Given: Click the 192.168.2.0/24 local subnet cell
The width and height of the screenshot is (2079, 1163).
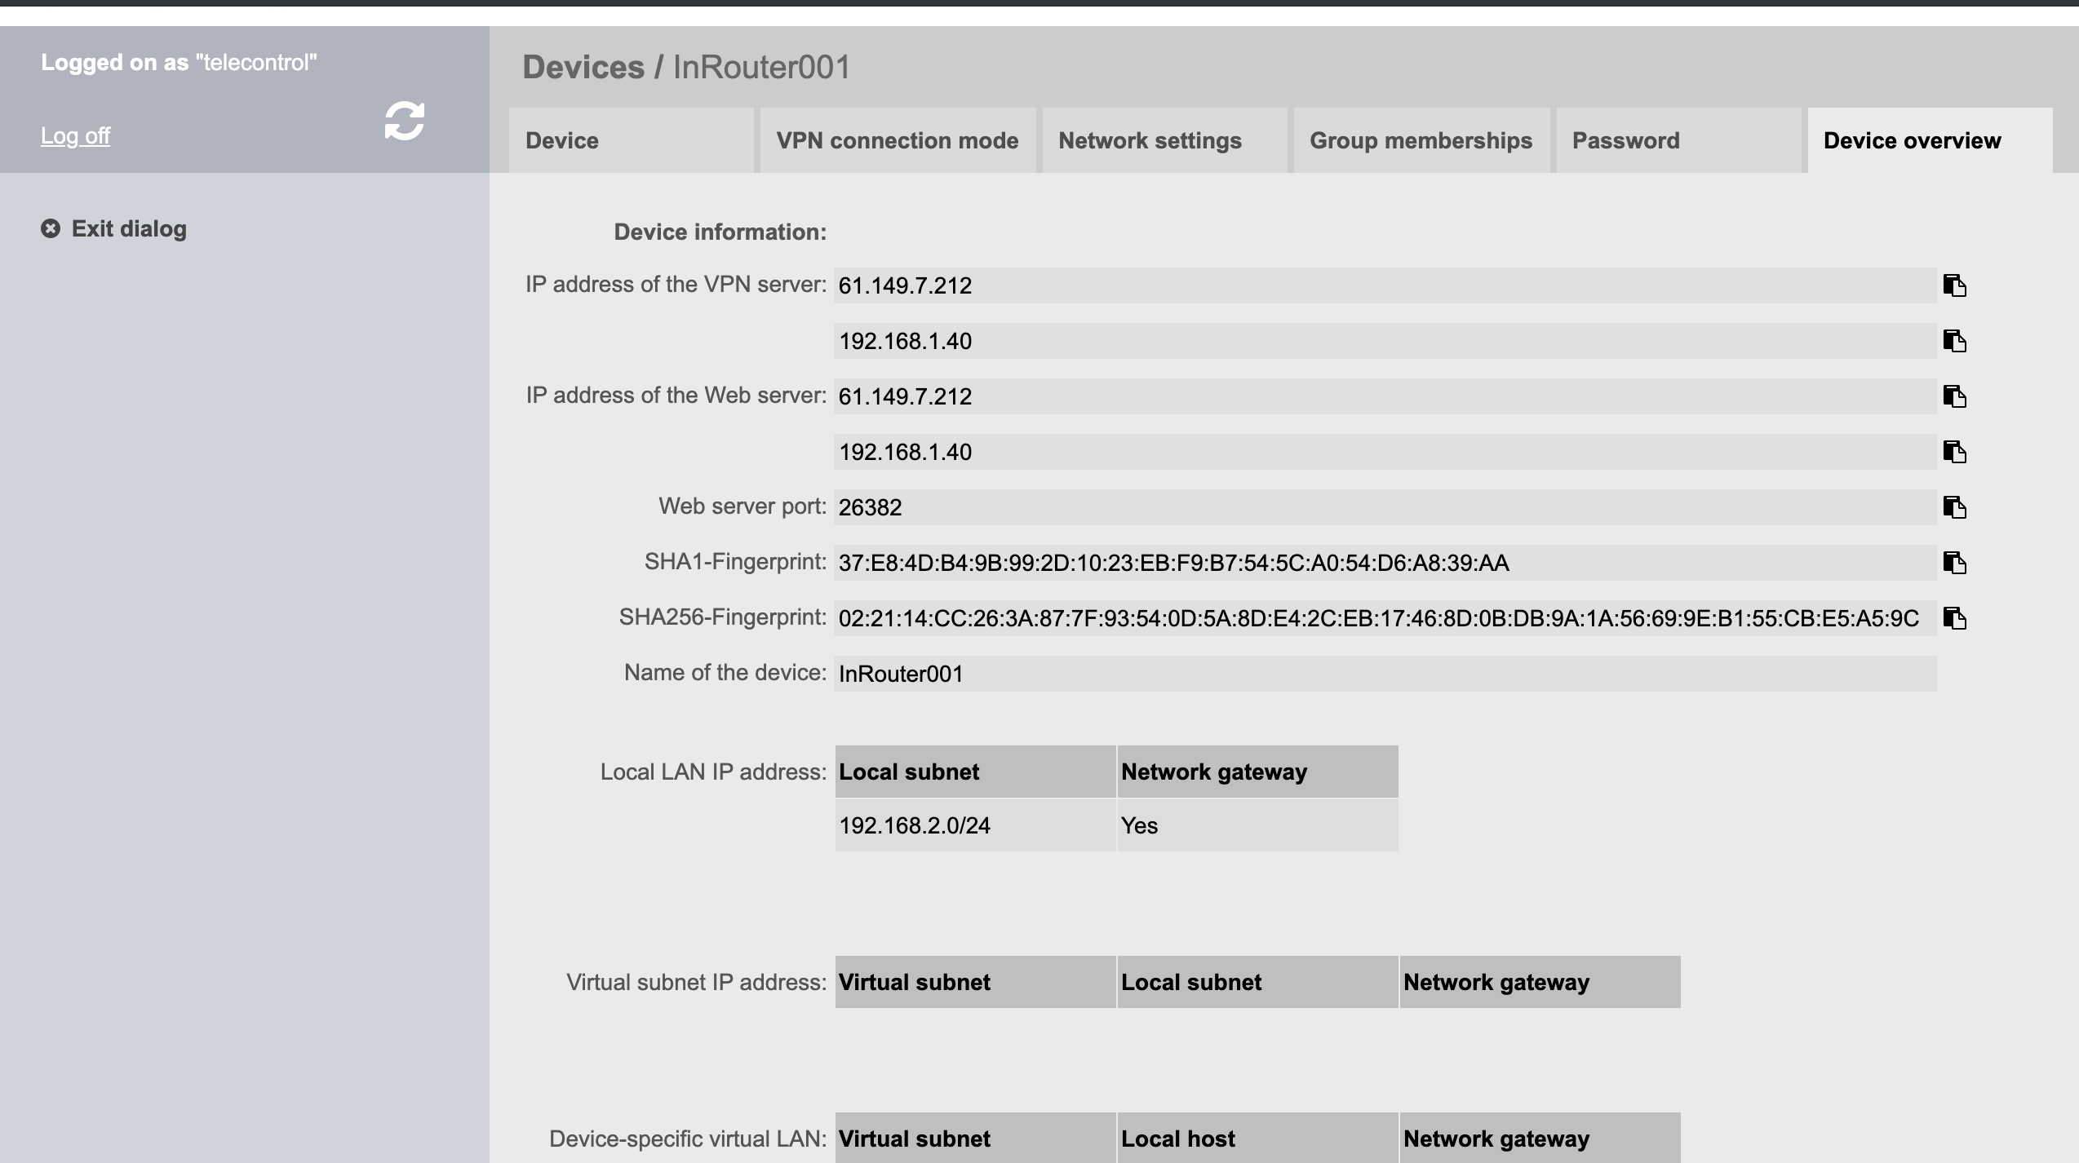Looking at the screenshot, I should (974, 825).
